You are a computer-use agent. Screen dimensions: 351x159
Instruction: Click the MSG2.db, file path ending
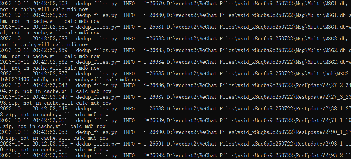point(335,39)
